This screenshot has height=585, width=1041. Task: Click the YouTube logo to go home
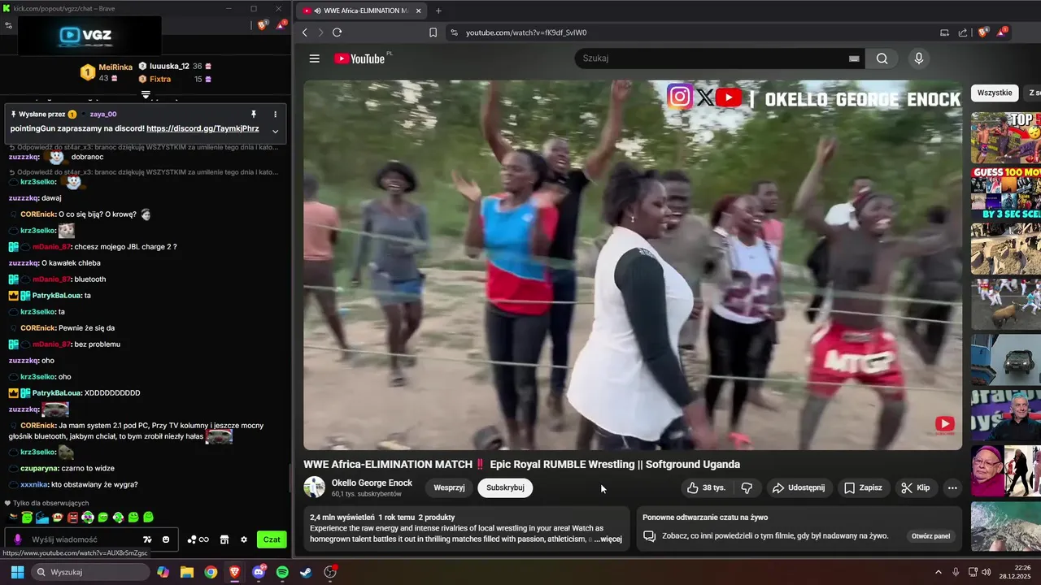pos(359,58)
